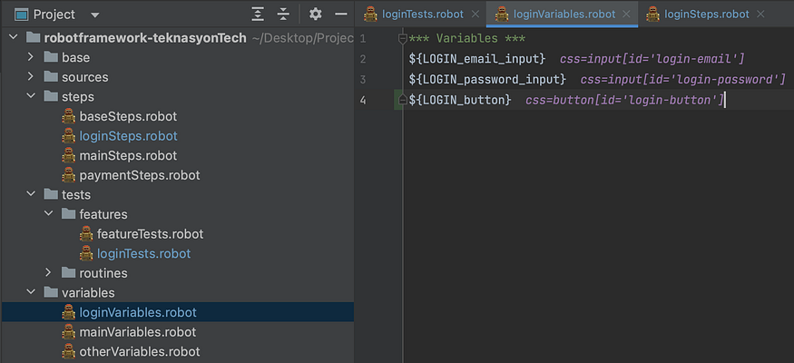This screenshot has height=363, width=794.
Task: Open loginSteps.robot in project tree
Action: pos(129,136)
